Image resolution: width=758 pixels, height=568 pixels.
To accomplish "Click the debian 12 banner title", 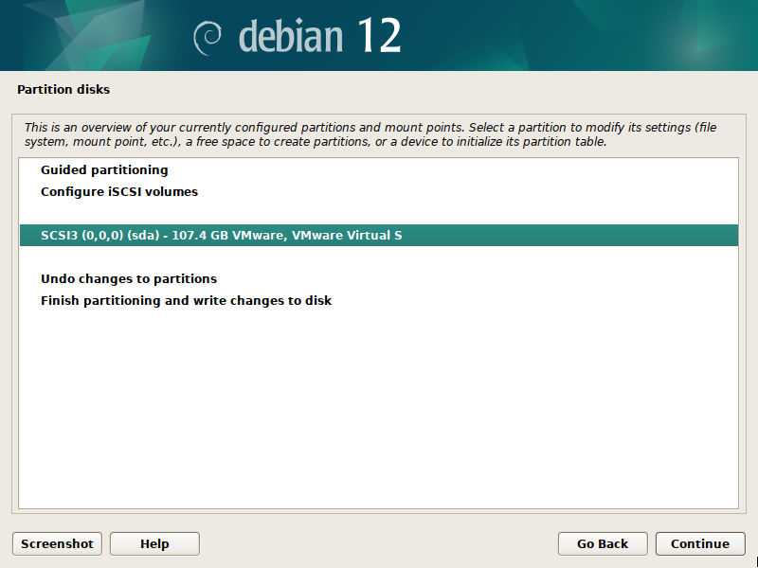I will pyautogui.click(x=319, y=35).
